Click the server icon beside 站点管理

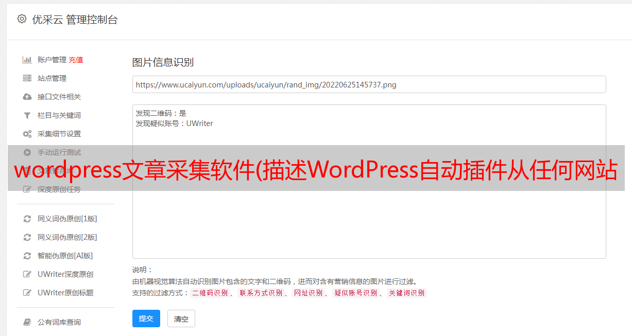tap(27, 78)
